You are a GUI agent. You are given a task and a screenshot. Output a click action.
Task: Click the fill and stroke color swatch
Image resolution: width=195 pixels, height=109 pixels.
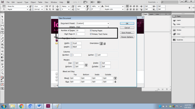pyautogui.click(x=2, y=78)
